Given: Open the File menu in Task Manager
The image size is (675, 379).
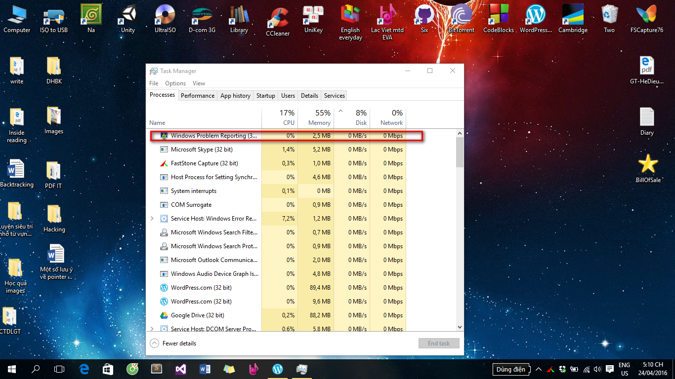Looking at the screenshot, I should tap(154, 83).
